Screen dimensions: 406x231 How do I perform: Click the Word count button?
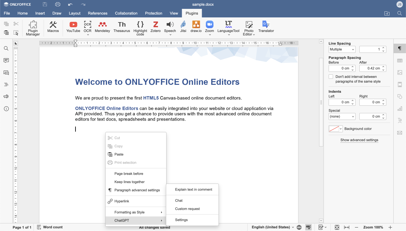[x=50, y=227]
